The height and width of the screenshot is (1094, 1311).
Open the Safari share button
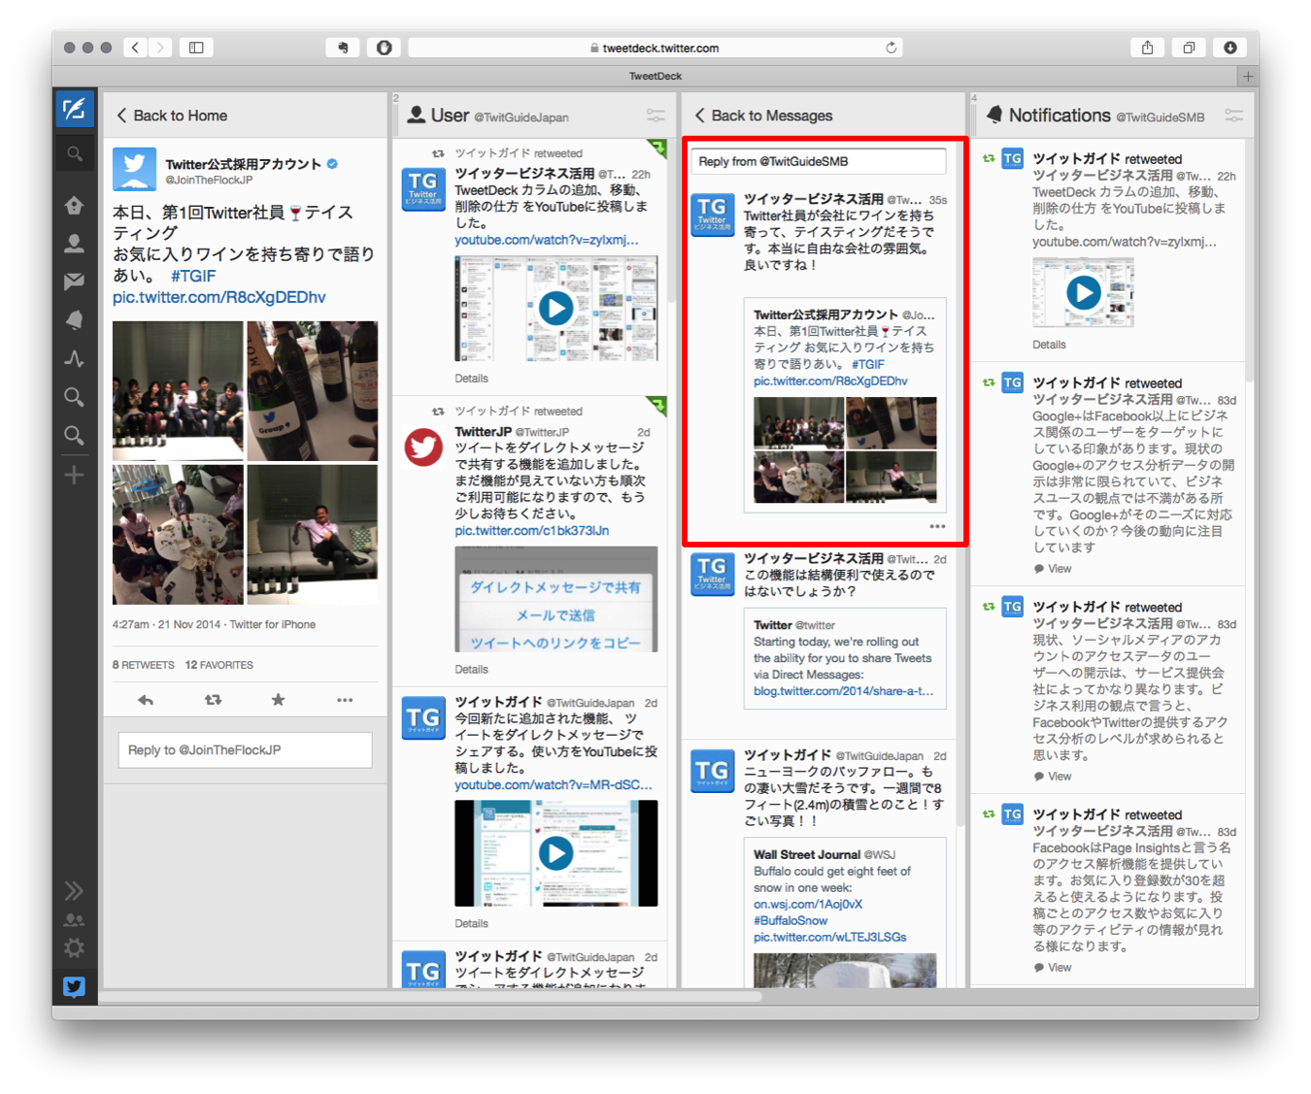click(x=1148, y=48)
